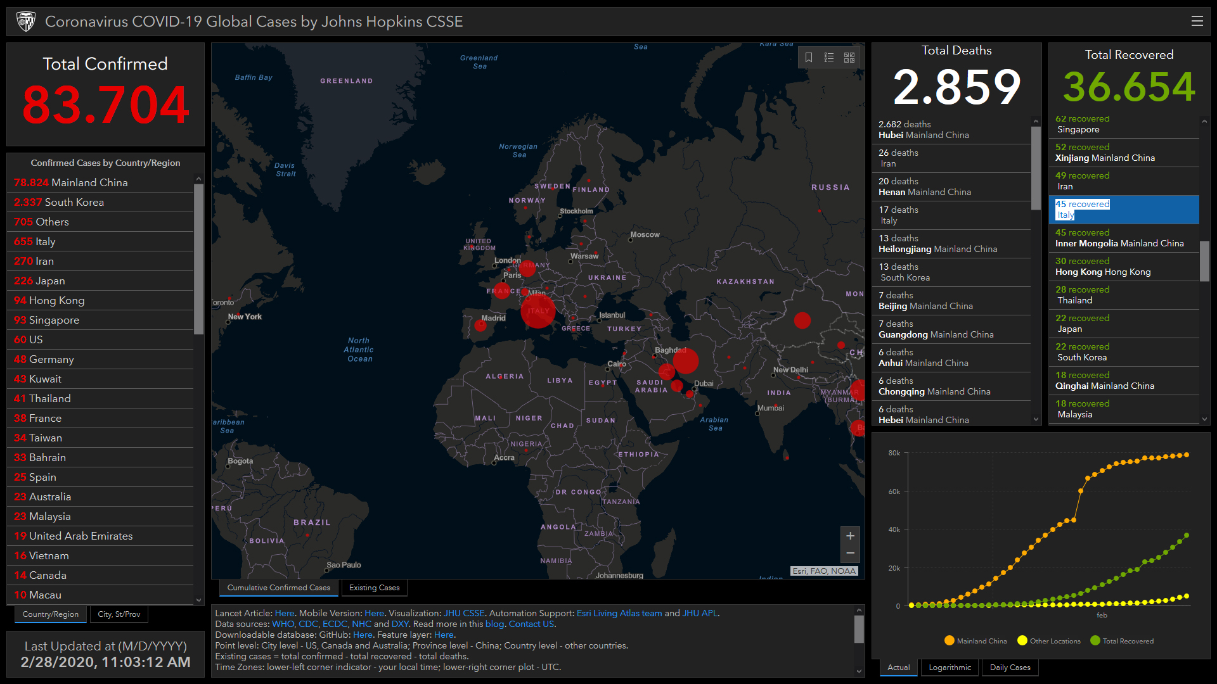Open the map bookmarks icon

[x=809, y=58]
